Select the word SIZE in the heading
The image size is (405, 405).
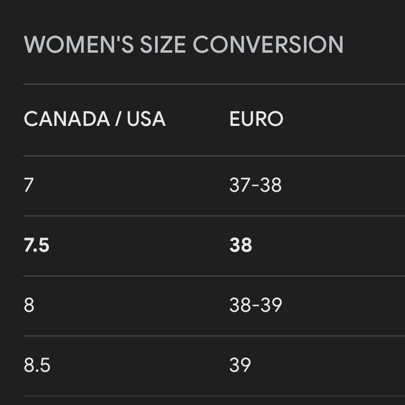click(162, 44)
